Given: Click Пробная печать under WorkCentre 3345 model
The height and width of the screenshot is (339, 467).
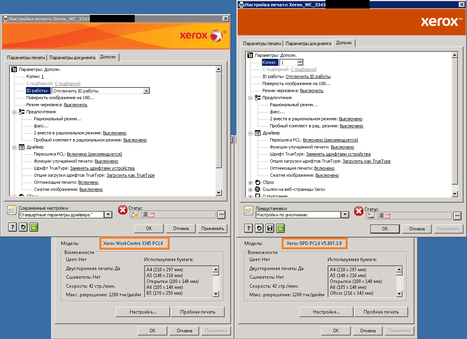Looking at the screenshot, I should [x=198, y=312].
